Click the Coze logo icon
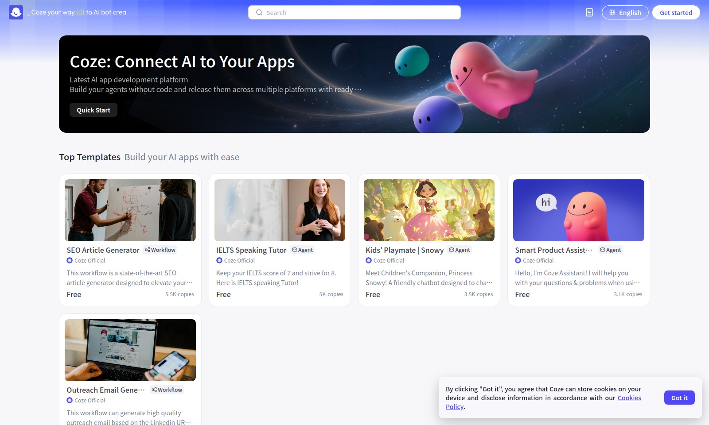709x425 pixels. 16,12
